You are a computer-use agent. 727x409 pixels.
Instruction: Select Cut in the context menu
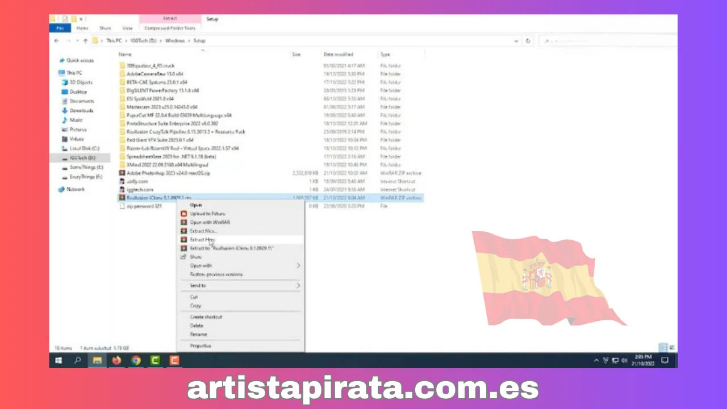(x=241, y=297)
